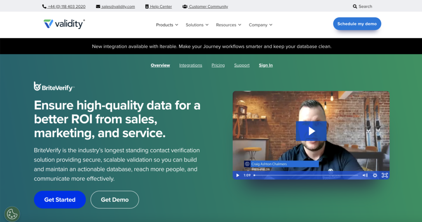Image resolution: width=422 pixels, height=222 pixels.
Task: Open the Help Center link
Action: (x=161, y=7)
